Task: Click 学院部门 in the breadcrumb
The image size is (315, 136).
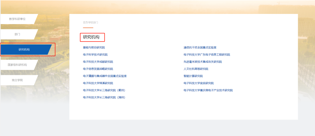Action: point(93,22)
